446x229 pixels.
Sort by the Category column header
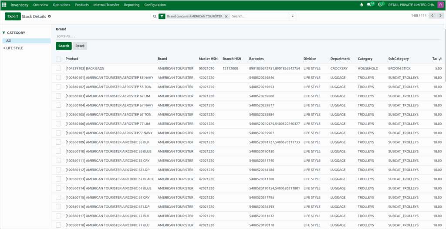pos(365,59)
